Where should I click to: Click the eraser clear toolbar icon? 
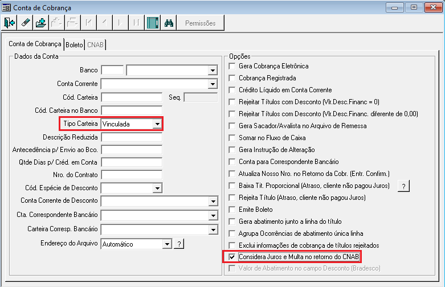pos(25,23)
